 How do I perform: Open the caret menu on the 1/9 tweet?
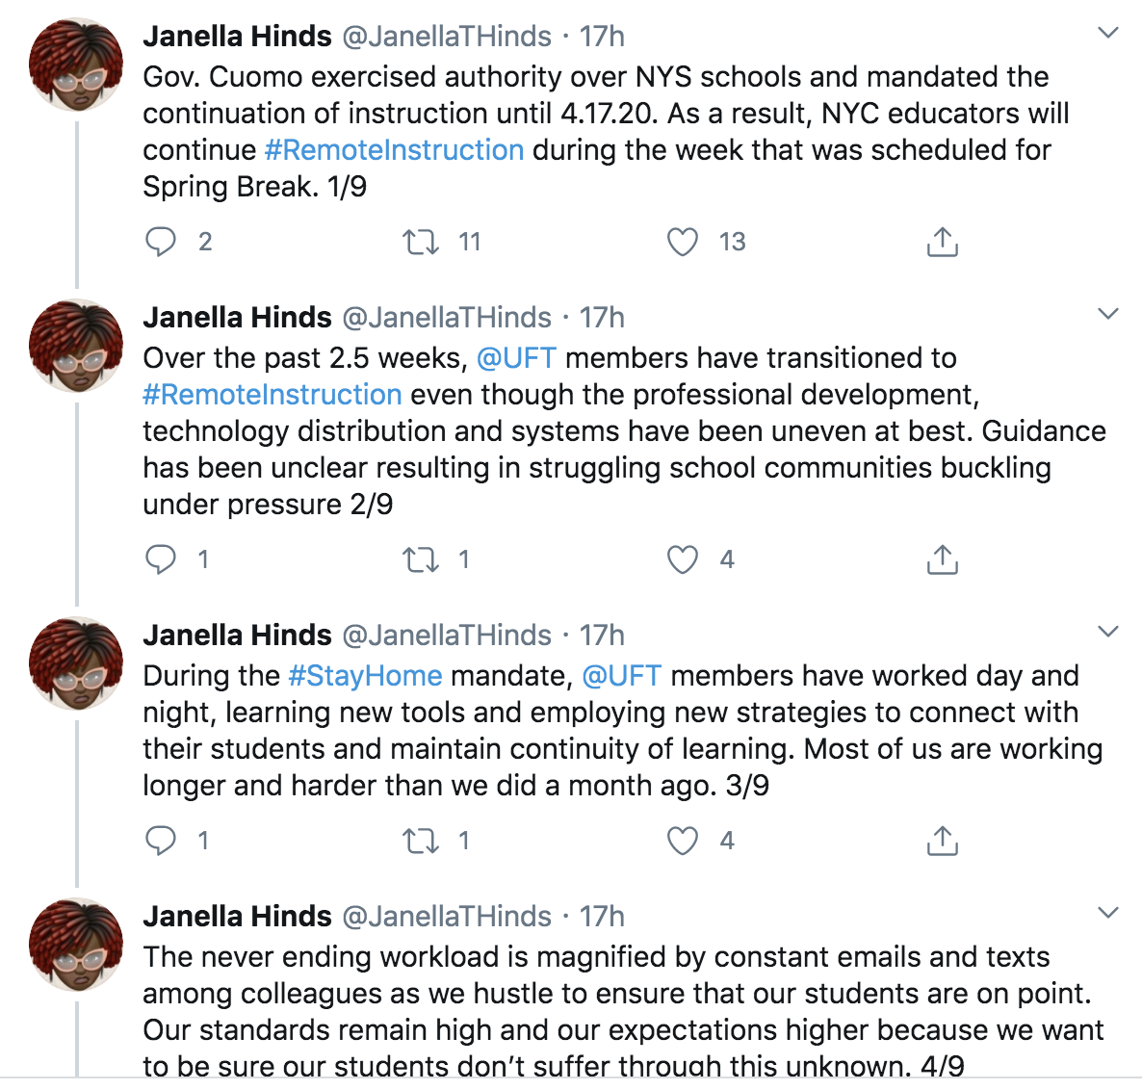point(1108,34)
